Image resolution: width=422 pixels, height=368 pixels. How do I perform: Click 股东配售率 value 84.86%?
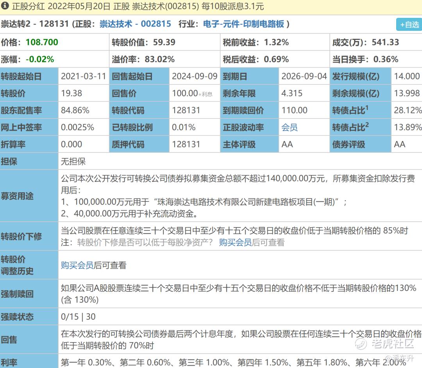point(75,110)
